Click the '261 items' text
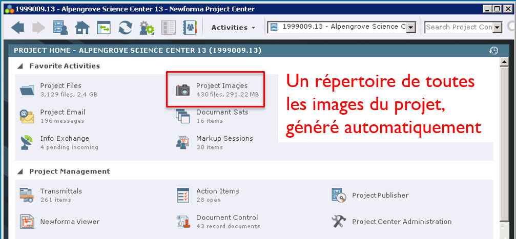 click(x=56, y=200)
